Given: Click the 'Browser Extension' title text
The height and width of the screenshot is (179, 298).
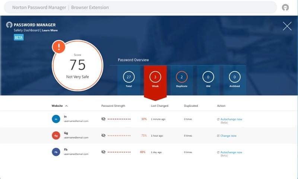Looking at the screenshot, I should pyautogui.click(x=90, y=7).
